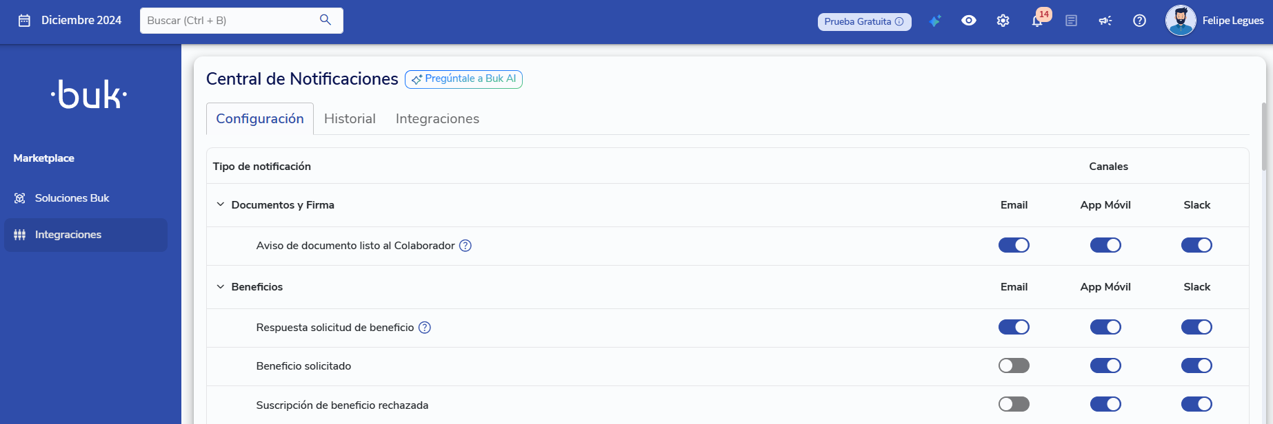The width and height of the screenshot is (1273, 424).
Task: Click the Pregúntale a Buk AI button
Action: [x=463, y=79]
